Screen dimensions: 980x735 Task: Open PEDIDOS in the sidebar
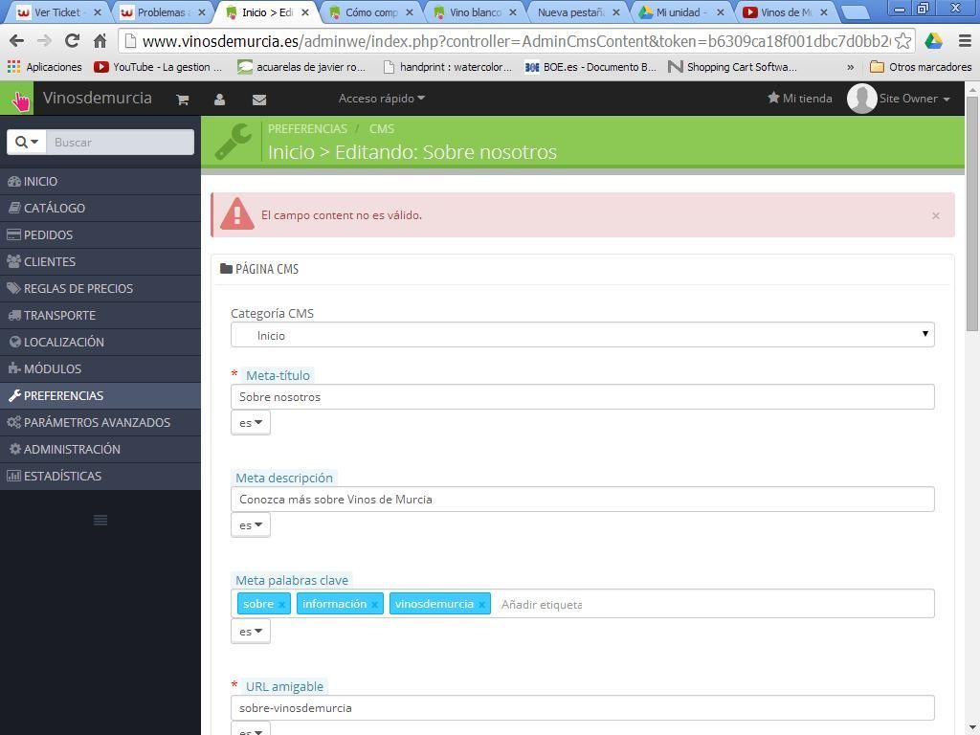pos(100,235)
